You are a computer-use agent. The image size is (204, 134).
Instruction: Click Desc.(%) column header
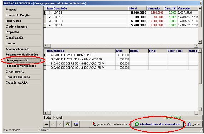click(170, 9)
